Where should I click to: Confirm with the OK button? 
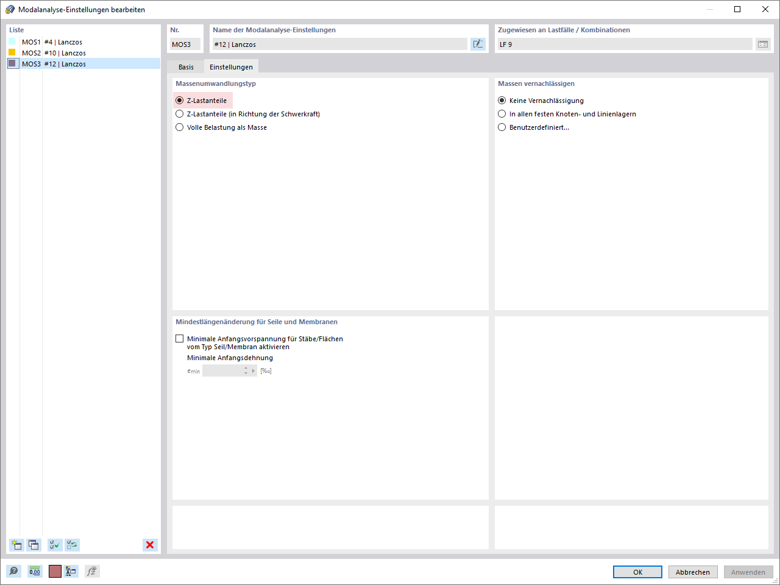(637, 572)
